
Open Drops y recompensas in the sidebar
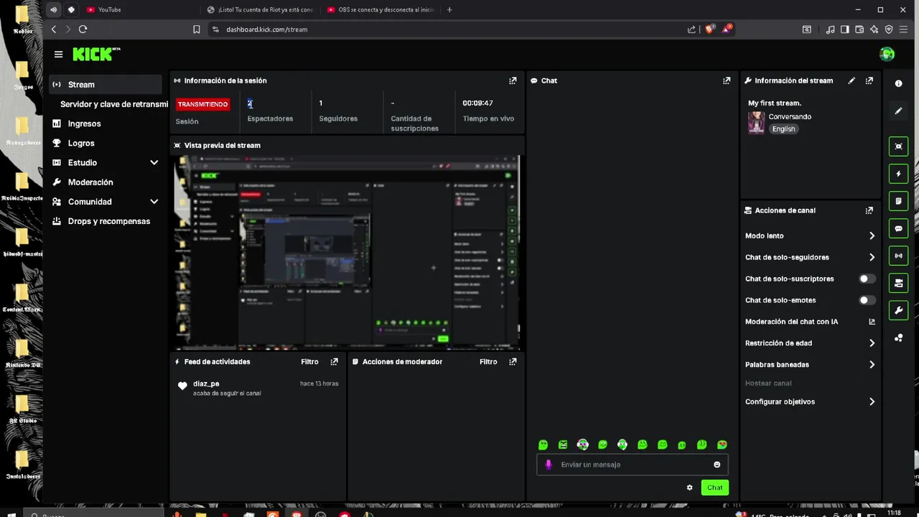click(x=108, y=221)
